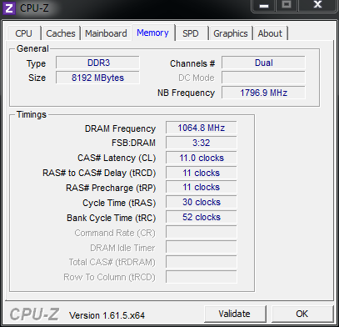
Task: Click the CPU-Z purple logo icon in title bar
Action: click(8, 8)
